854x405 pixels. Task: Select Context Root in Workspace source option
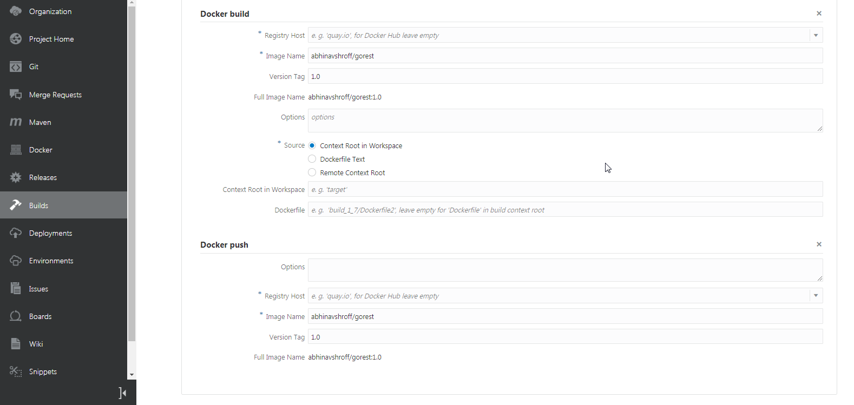pyautogui.click(x=312, y=145)
